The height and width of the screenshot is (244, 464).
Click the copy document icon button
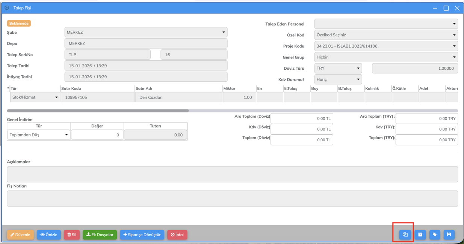pyautogui.click(x=405, y=235)
